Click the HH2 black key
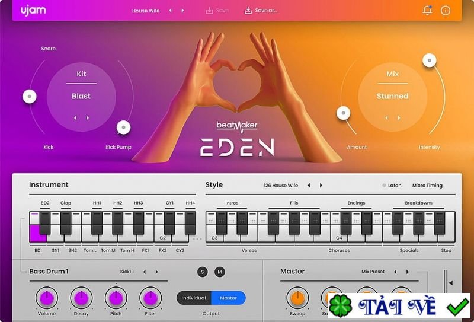This screenshot has height=322, width=474. [117, 223]
